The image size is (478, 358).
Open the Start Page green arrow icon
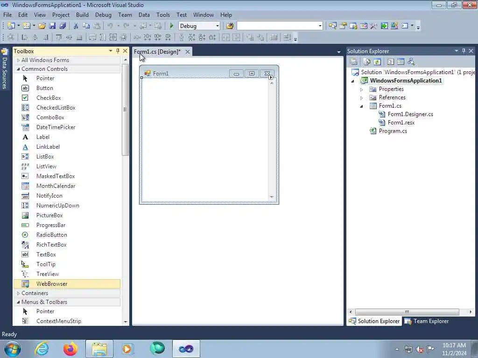pyautogui.click(x=384, y=26)
